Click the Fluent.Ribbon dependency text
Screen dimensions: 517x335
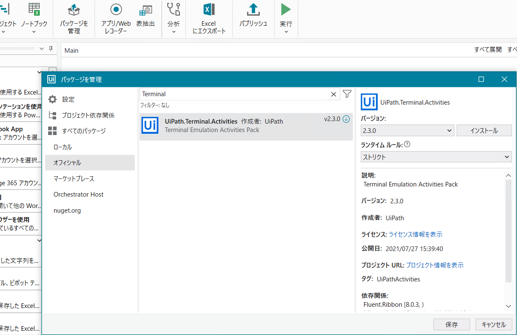coord(394,304)
